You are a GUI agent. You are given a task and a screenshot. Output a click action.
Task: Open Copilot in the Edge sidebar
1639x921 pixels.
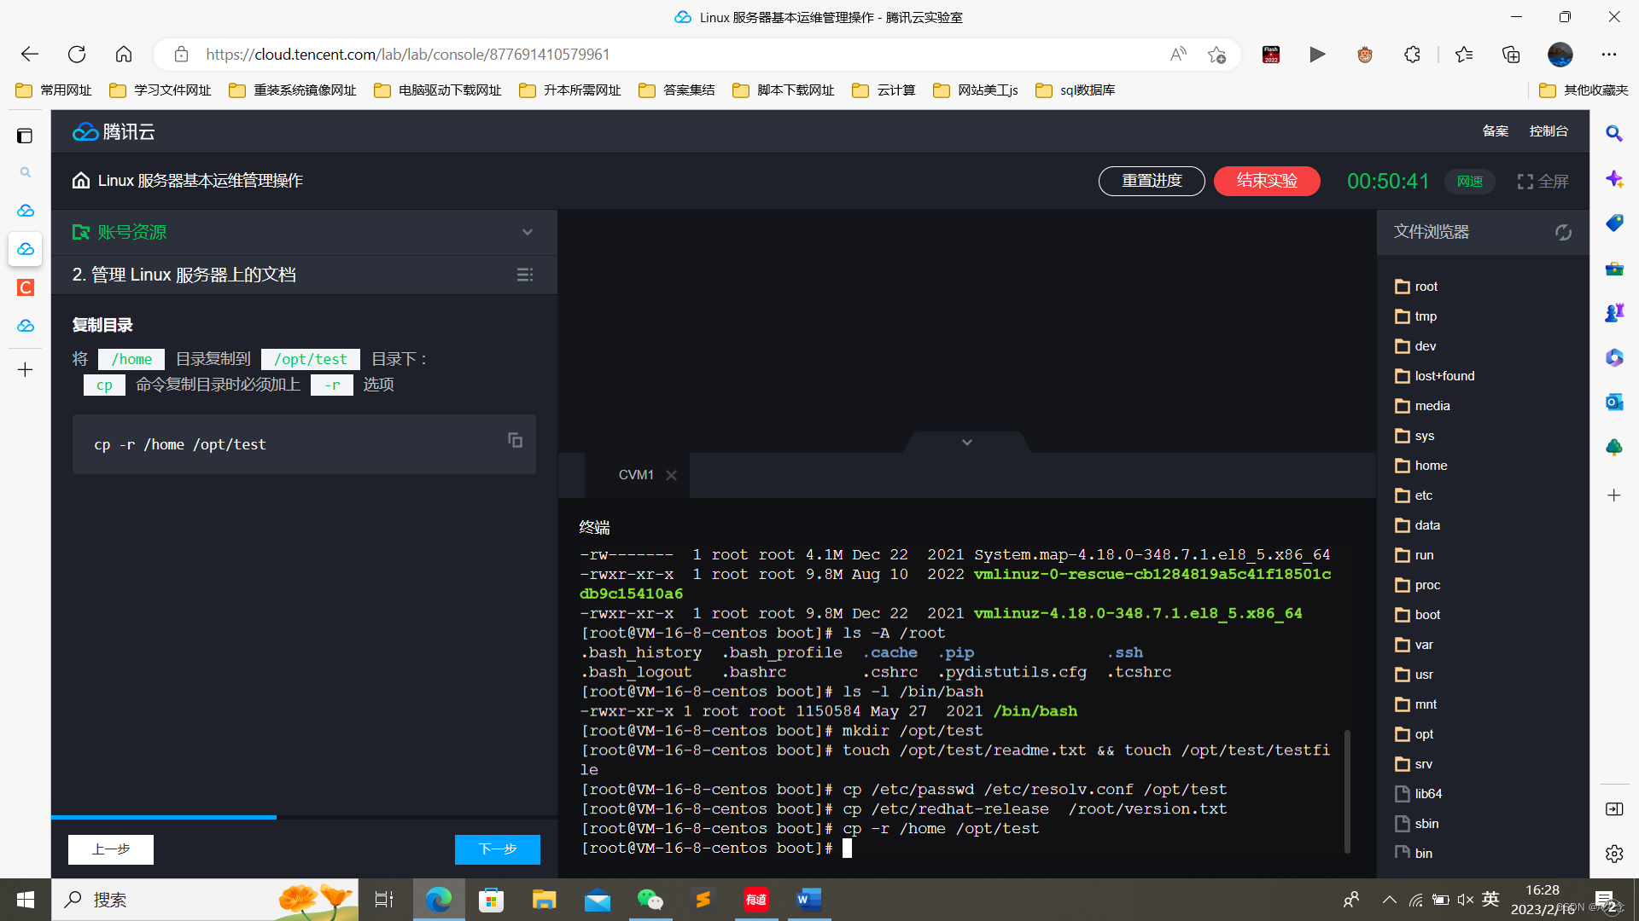tap(1614, 179)
